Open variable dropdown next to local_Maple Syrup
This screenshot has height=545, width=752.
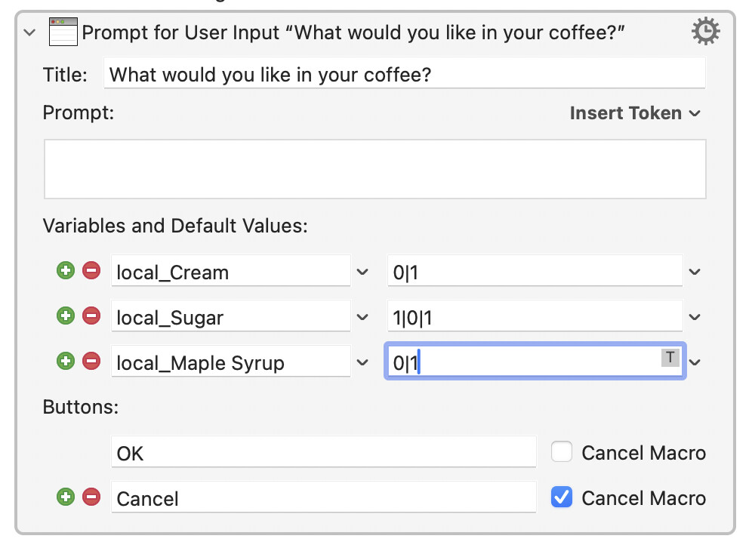coord(362,362)
